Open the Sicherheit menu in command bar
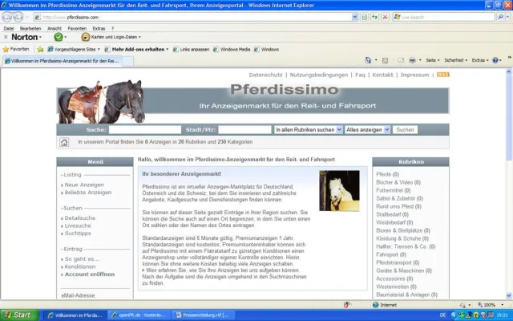 456,60
